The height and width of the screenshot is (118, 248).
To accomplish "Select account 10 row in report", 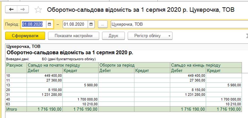I will (x=8, y=75).
